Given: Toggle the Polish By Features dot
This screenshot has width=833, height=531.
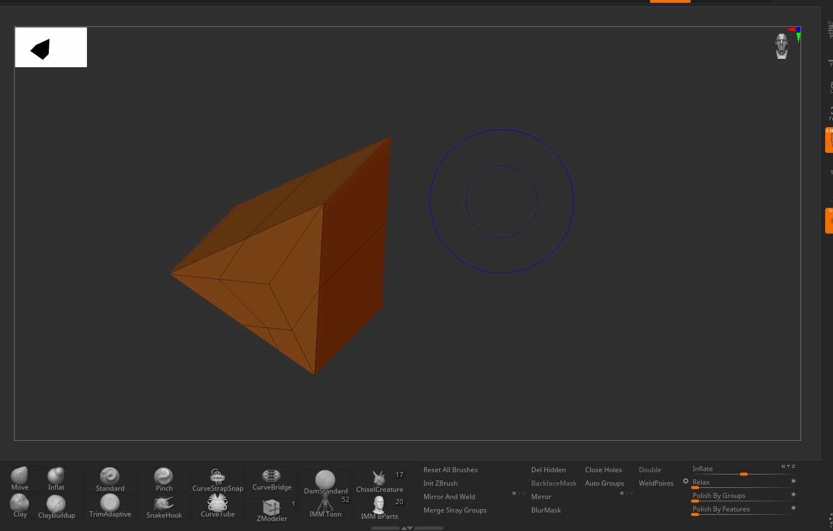Looking at the screenshot, I should [x=793, y=508].
